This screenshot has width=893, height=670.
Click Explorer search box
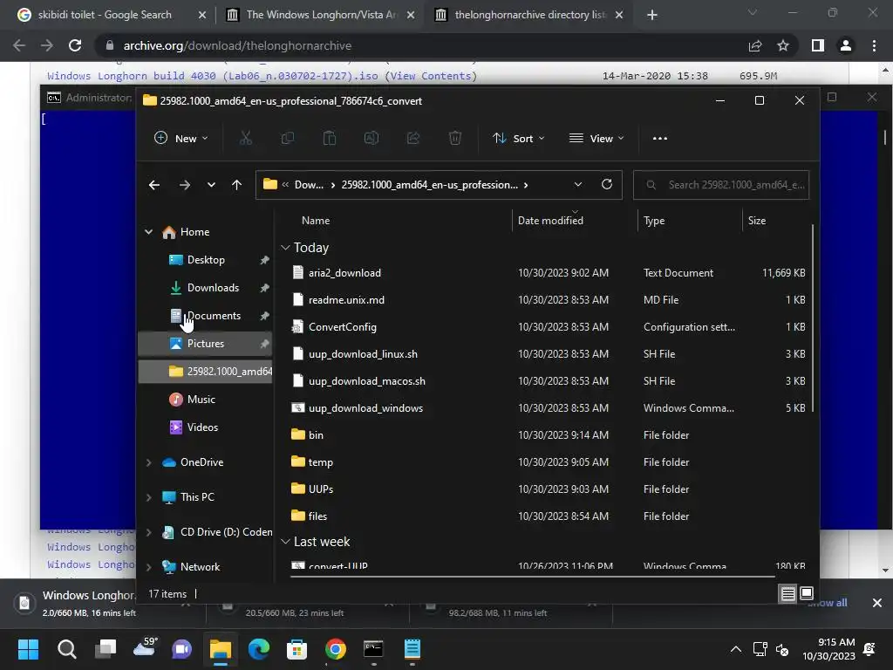(721, 185)
